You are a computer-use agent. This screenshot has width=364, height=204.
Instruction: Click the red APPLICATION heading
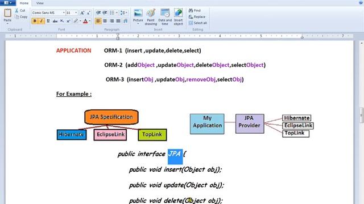tap(73, 50)
